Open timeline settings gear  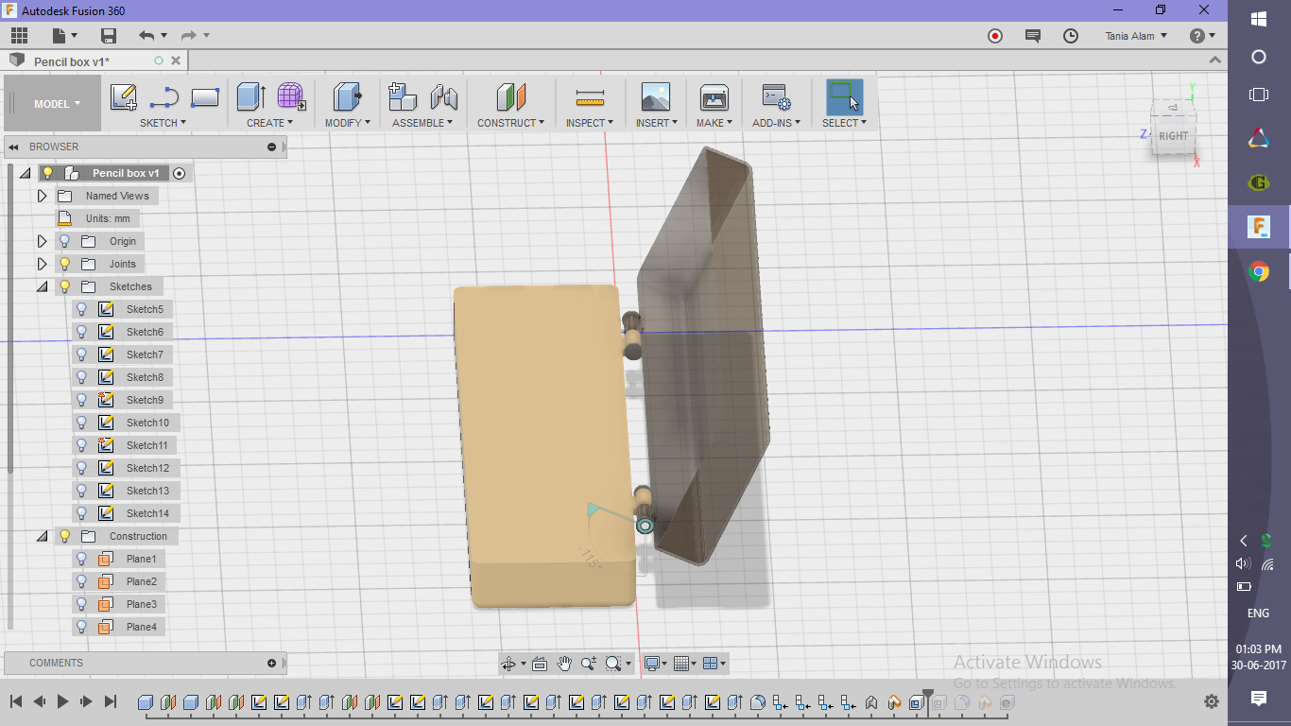click(x=1212, y=701)
